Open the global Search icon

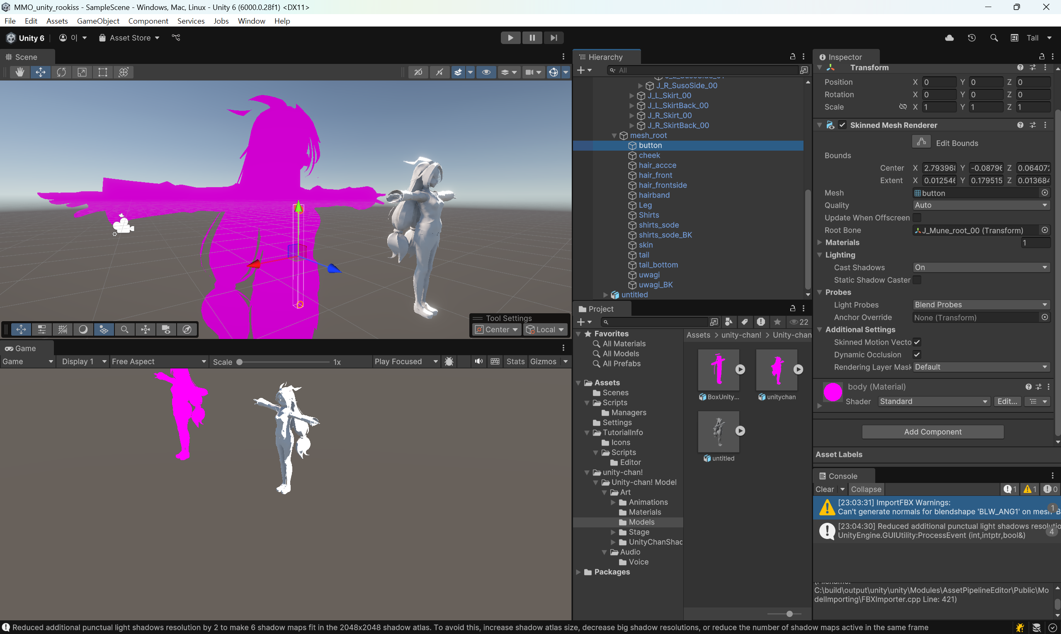[994, 38]
